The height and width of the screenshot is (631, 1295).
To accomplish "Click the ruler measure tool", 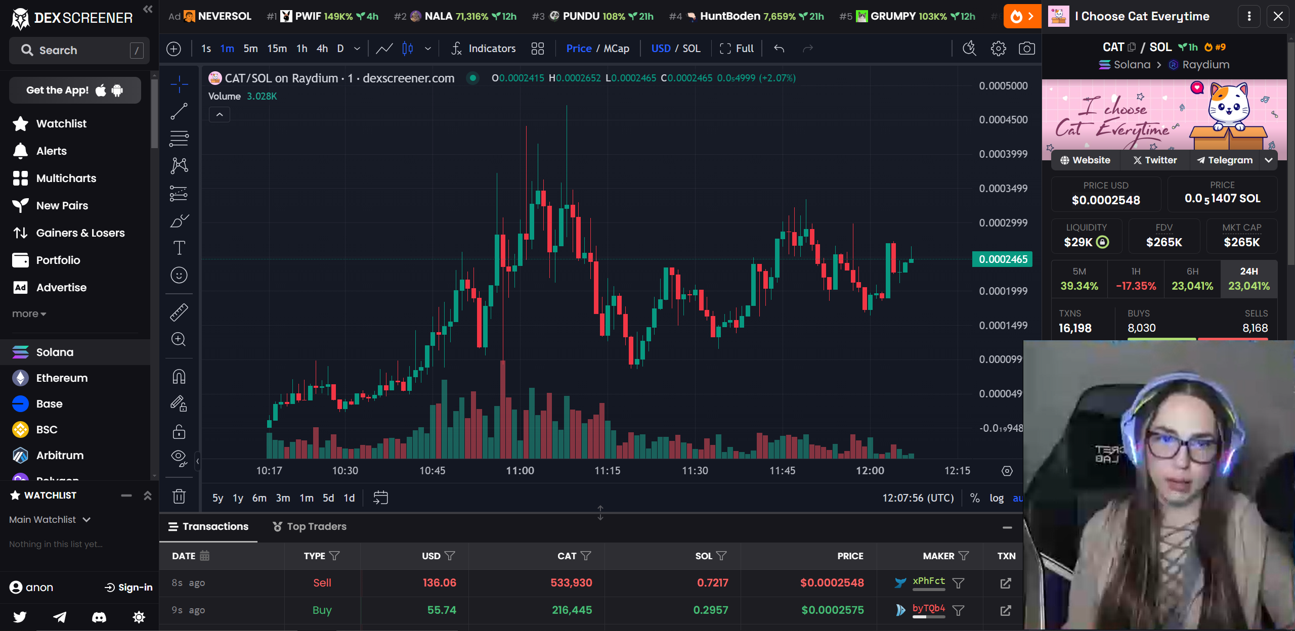I will point(179,312).
